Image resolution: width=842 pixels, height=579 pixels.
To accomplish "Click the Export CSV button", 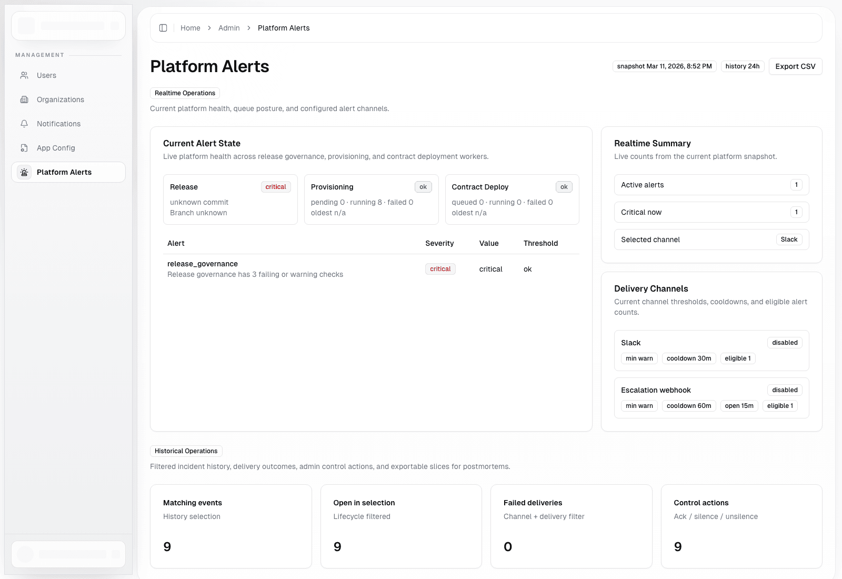I will (x=795, y=66).
